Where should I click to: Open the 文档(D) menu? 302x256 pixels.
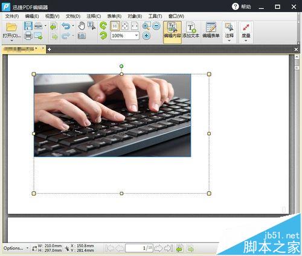point(73,16)
